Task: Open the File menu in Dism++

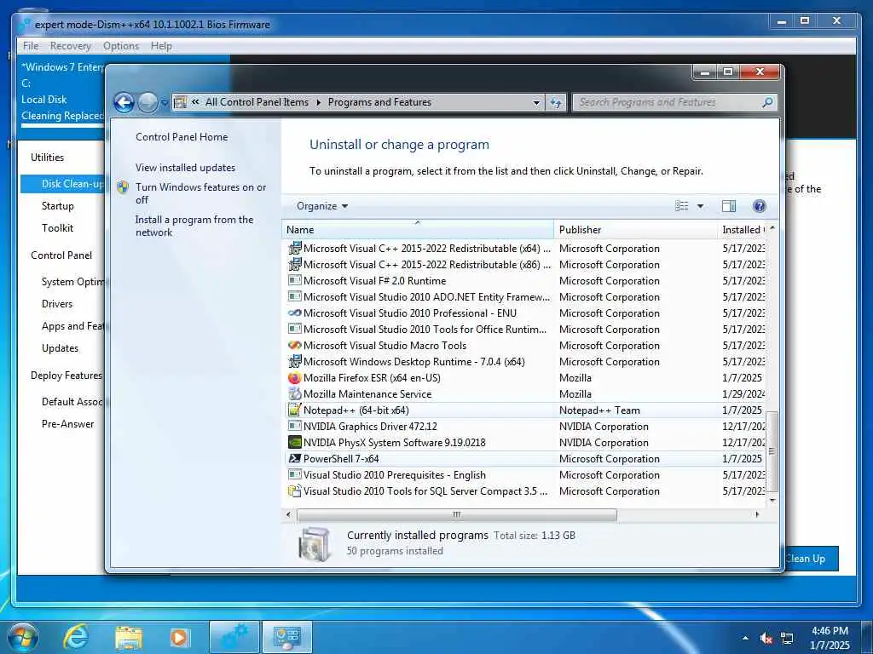Action: [31, 46]
